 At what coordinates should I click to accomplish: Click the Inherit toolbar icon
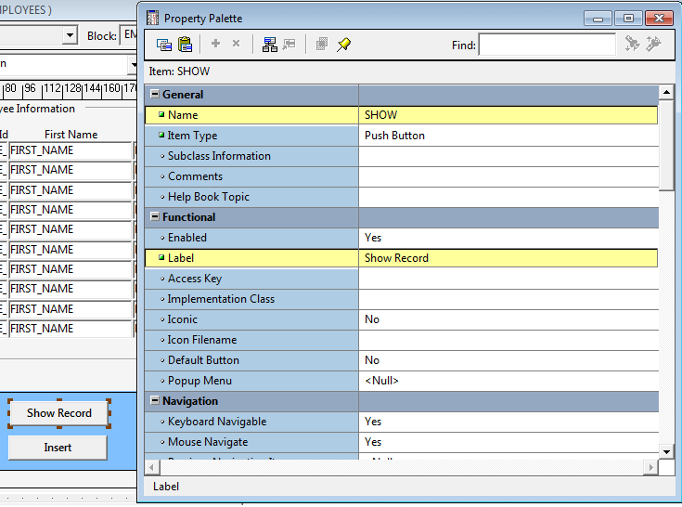(x=289, y=45)
